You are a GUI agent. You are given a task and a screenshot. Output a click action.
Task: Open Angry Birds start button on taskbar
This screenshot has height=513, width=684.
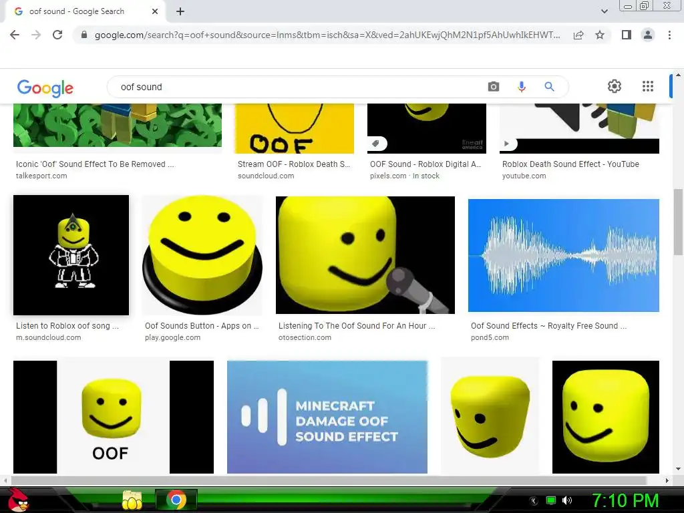18,500
